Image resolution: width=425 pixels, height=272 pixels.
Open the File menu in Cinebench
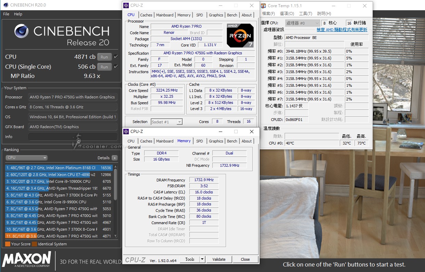click(x=6, y=14)
